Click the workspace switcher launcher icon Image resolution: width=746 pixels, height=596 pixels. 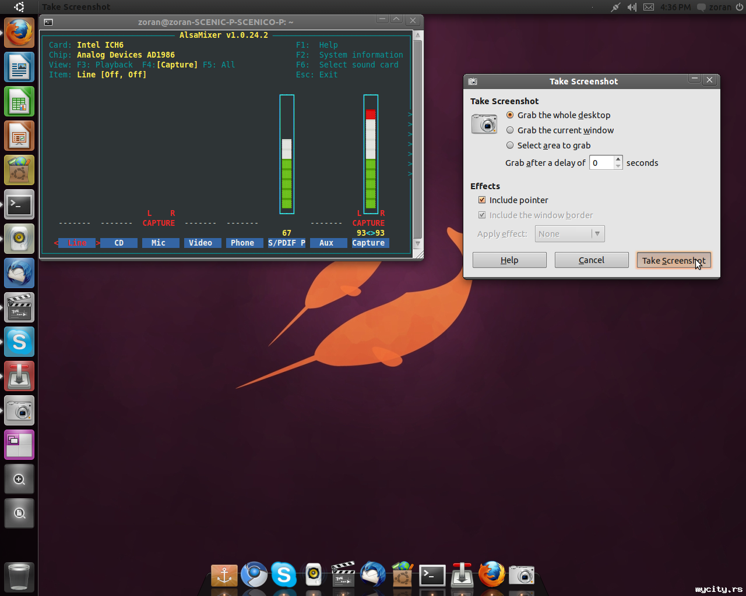[19, 445]
